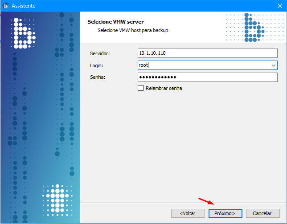Viewport: 287px width, 224px height.
Task: Close the Assistente wizard window
Action: point(280,6)
